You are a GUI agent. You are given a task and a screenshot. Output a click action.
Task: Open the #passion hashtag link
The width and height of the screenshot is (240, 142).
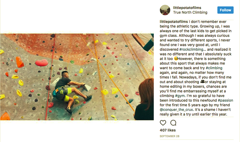coord(225,101)
